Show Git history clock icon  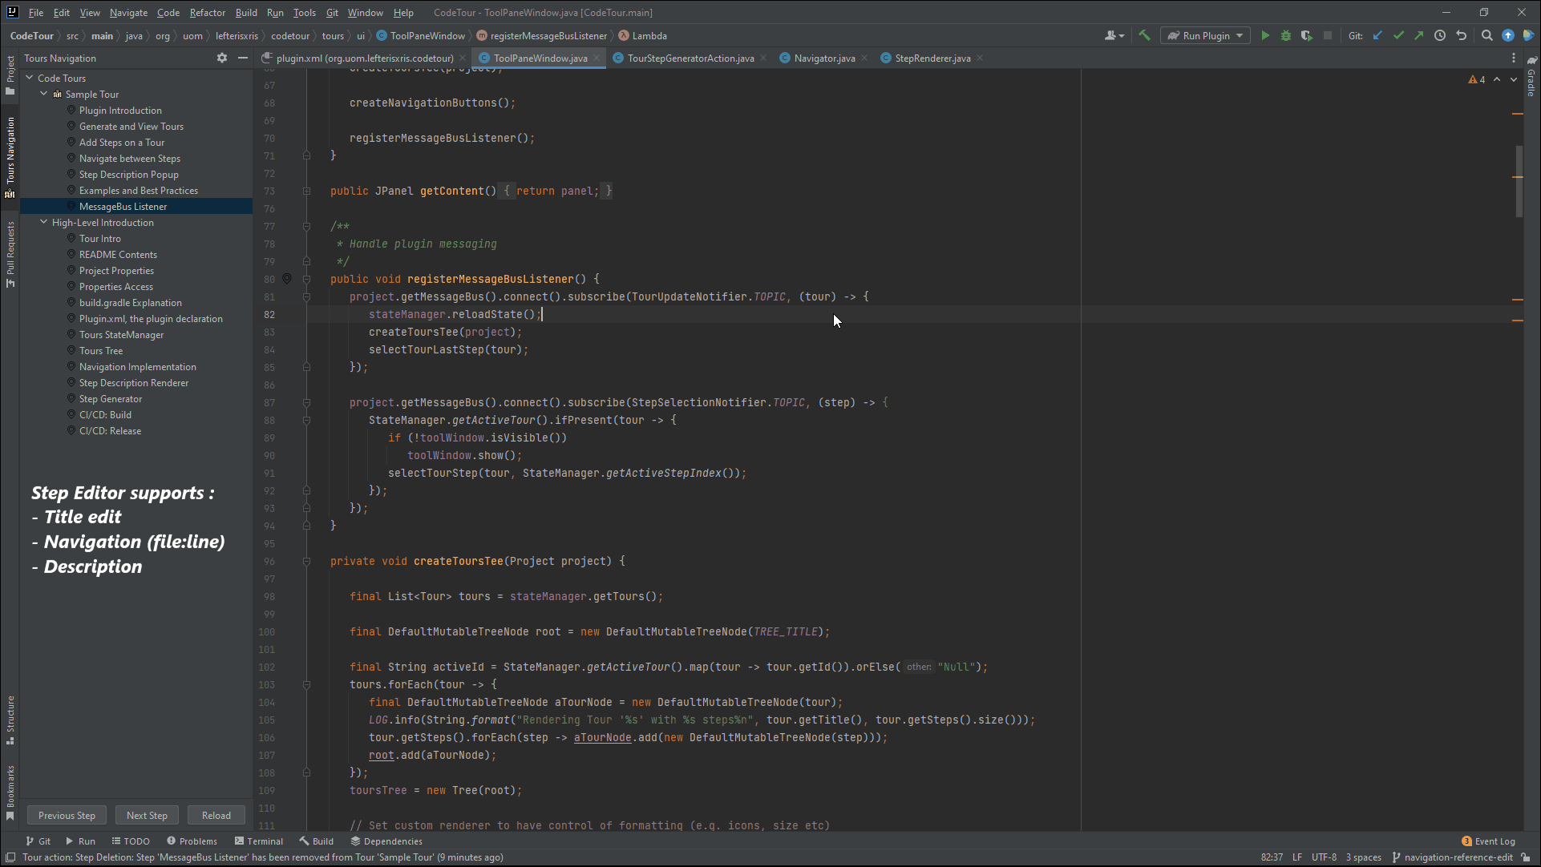click(x=1440, y=35)
